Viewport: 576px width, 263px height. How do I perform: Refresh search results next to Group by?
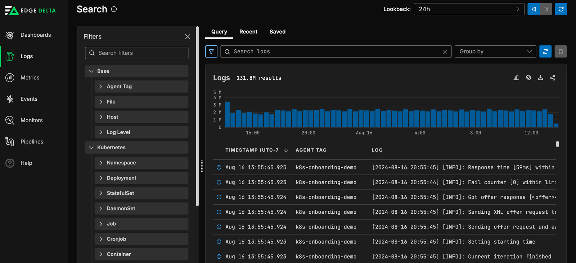545,51
